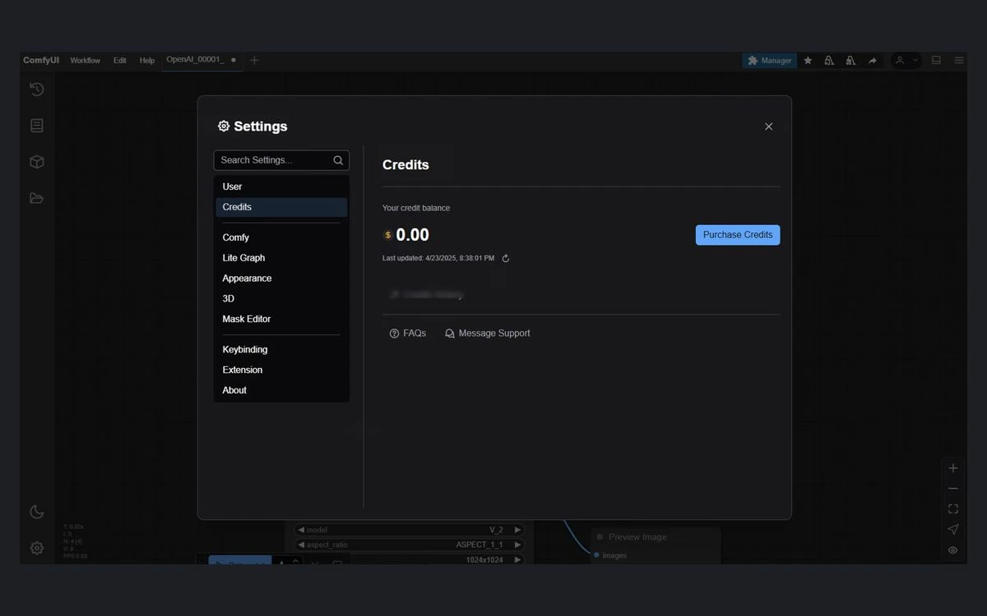Click the vacuum icon beside the share arrow
The height and width of the screenshot is (616, 987).
850,61
